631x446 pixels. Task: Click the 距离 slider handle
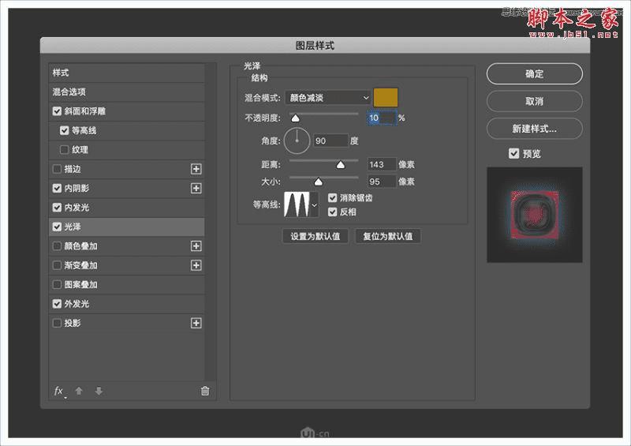tap(341, 164)
